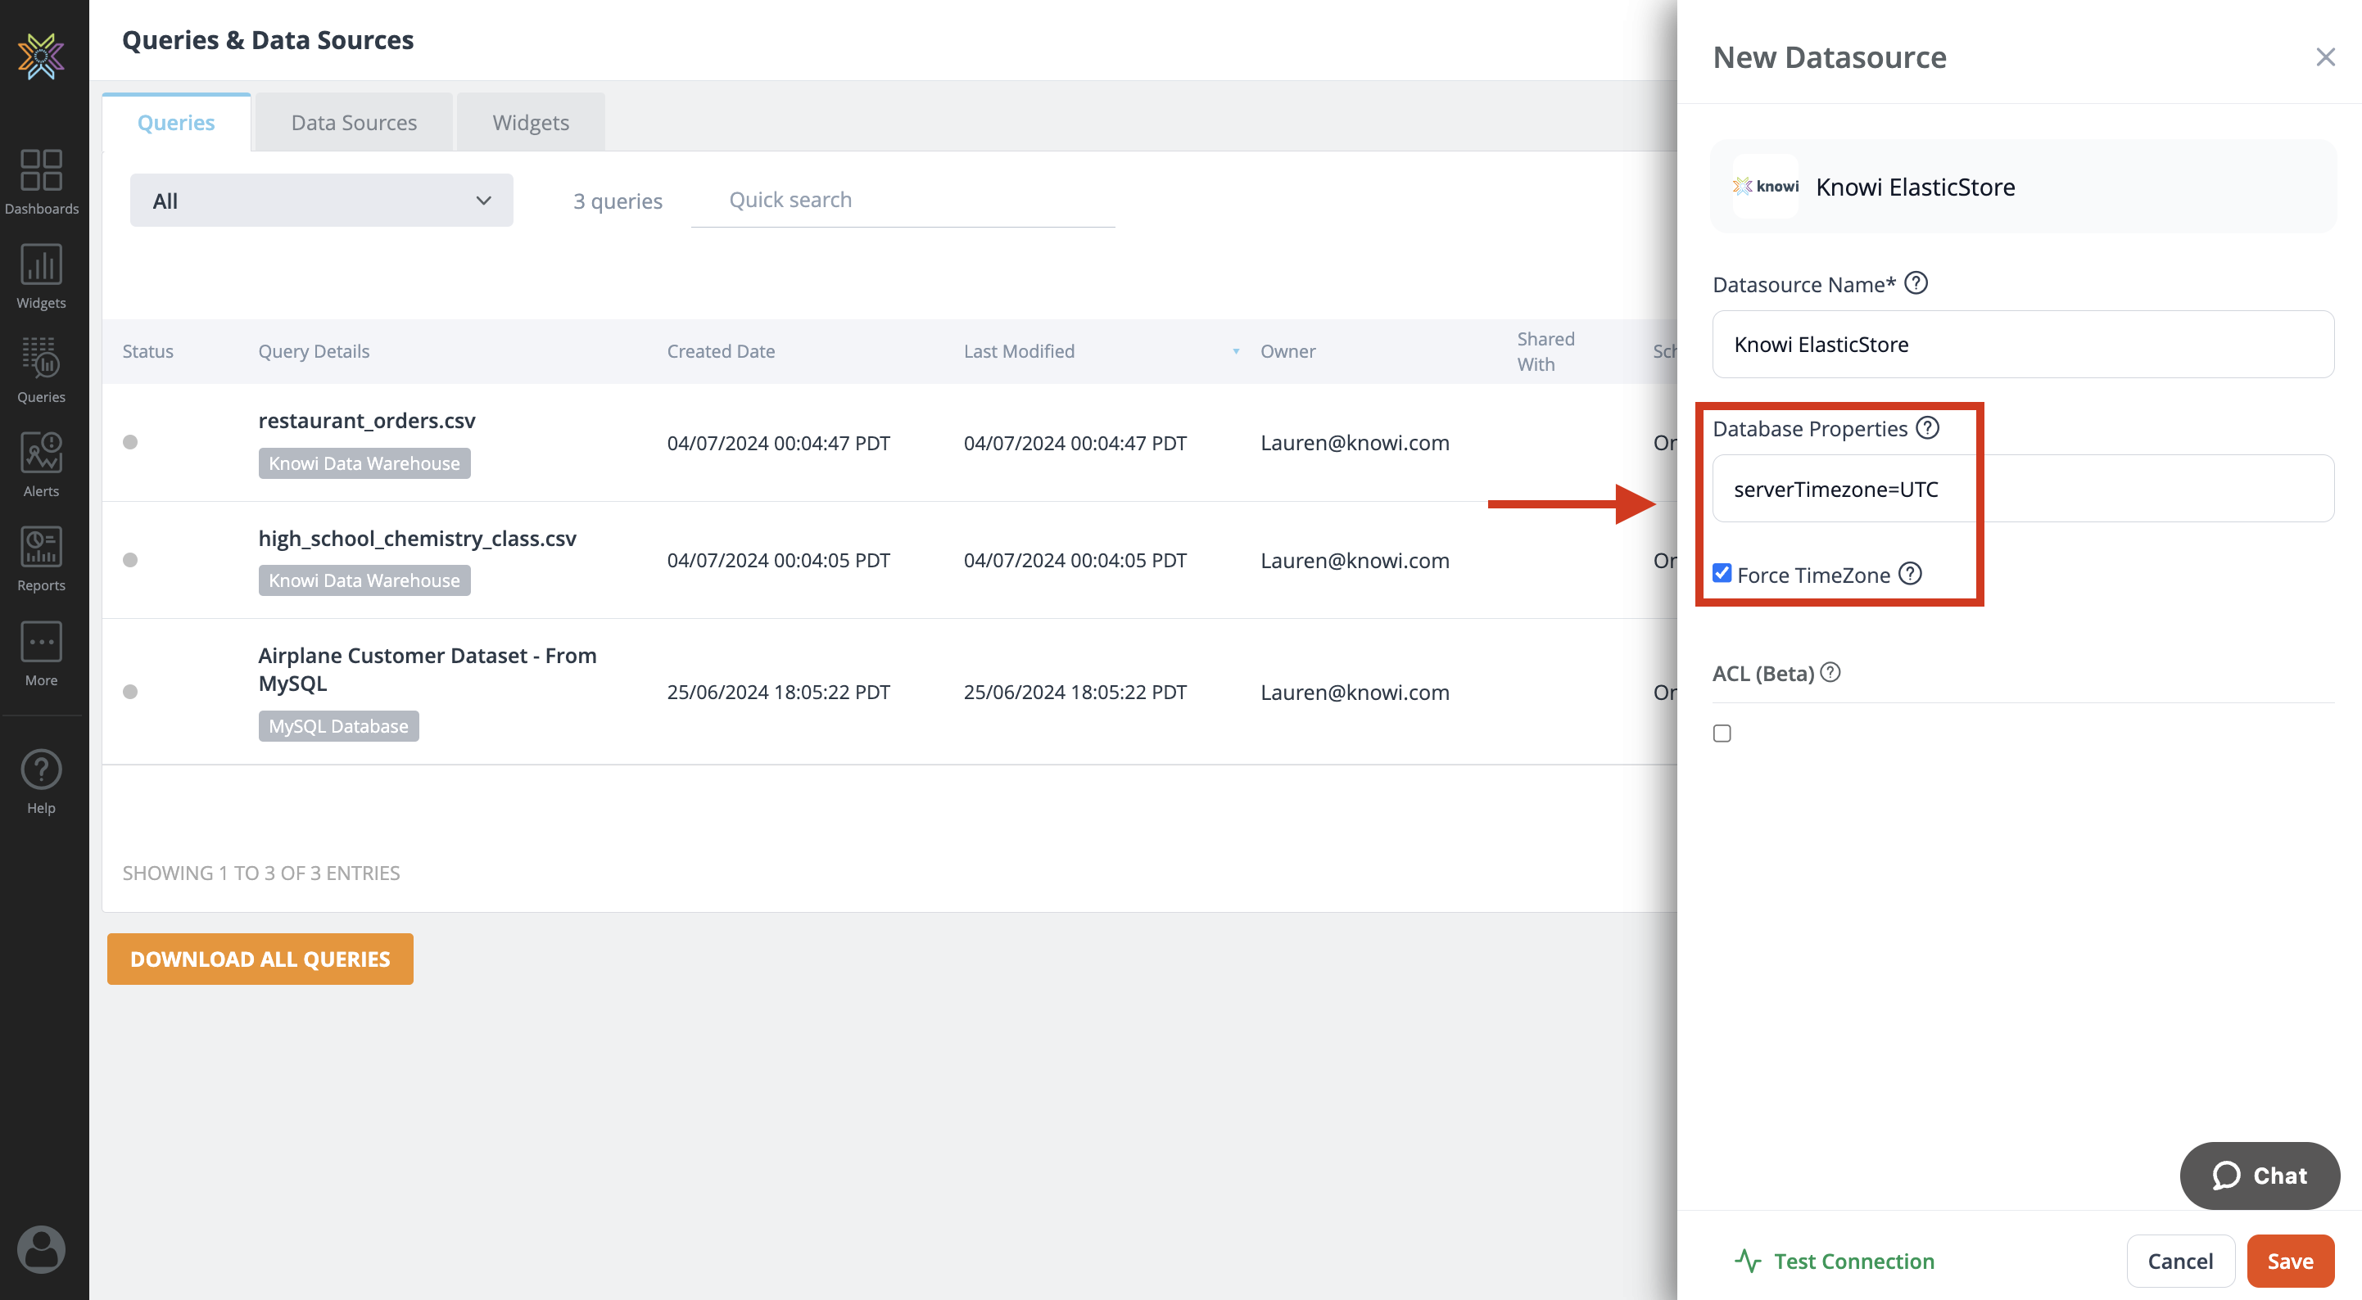Uncheck the Force TimeZone checkbox
2362x1300 pixels.
coord(1722,574)
